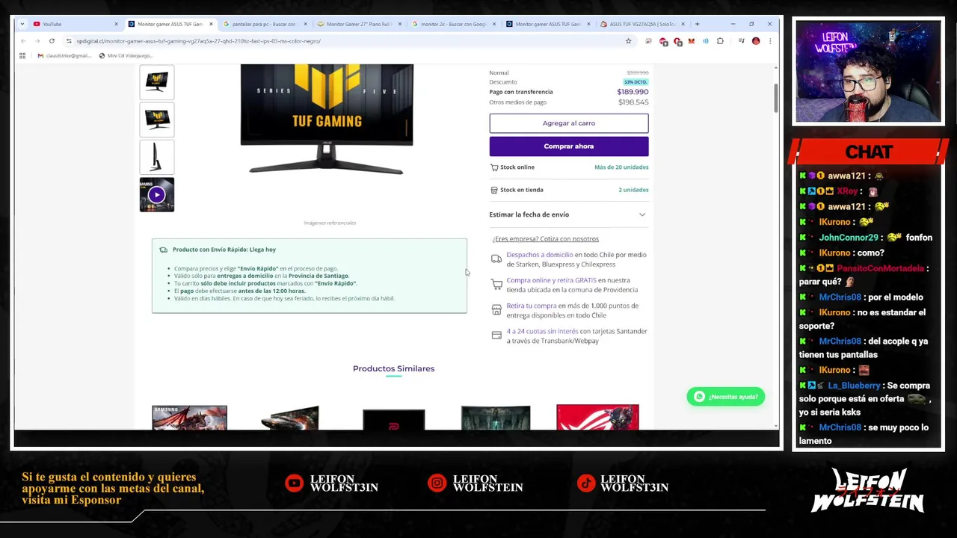Open the Chrome profile avatar
This screenshot has width=957, height=538.
(756, 41)
